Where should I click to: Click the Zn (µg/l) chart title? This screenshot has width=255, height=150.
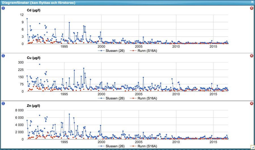33,106
